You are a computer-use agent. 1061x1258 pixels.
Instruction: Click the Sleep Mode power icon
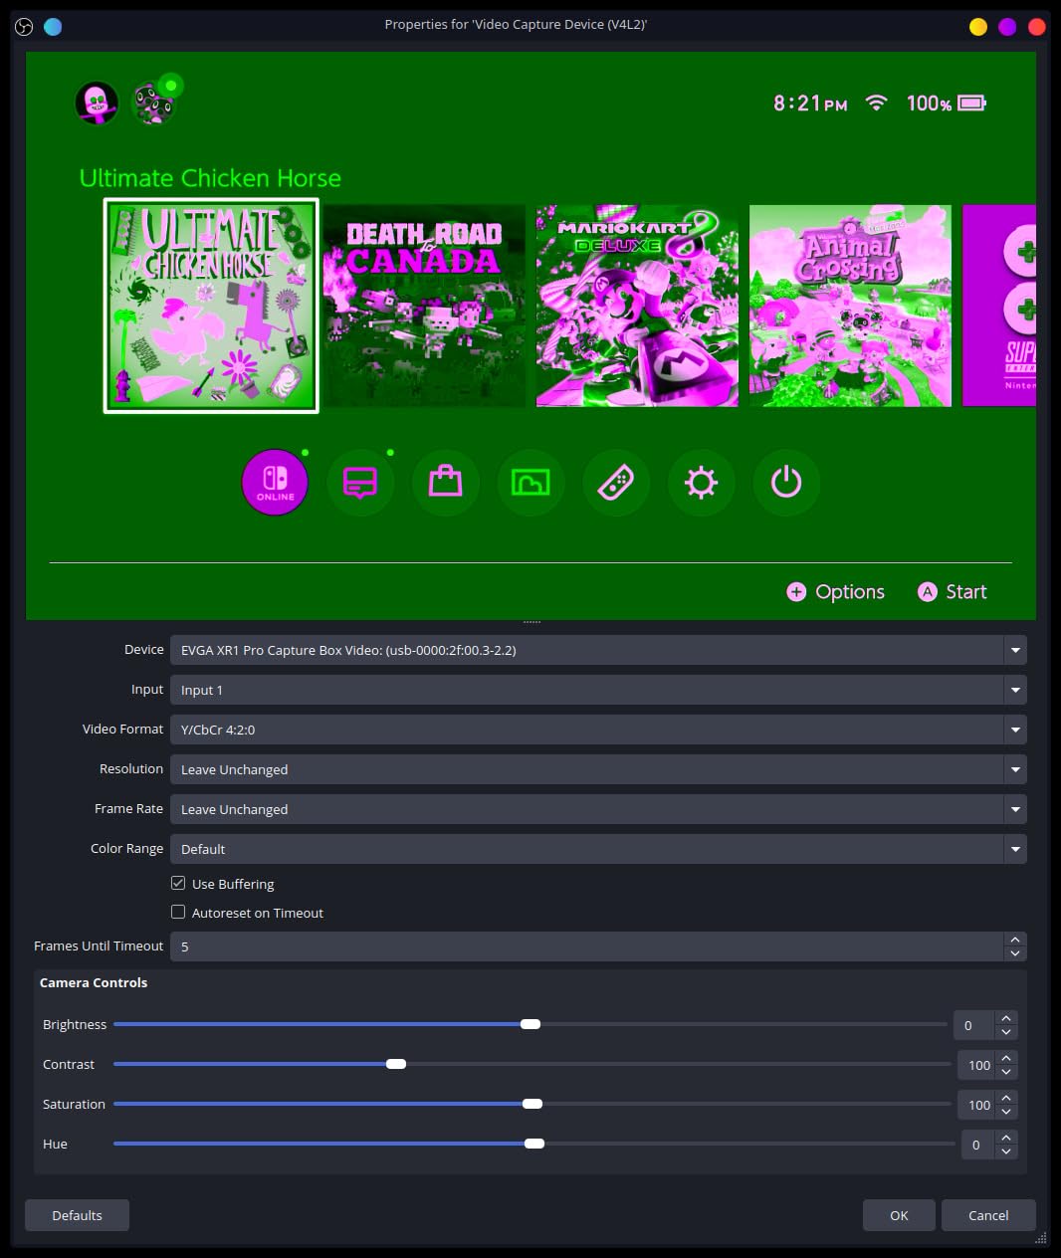(786, 483)
